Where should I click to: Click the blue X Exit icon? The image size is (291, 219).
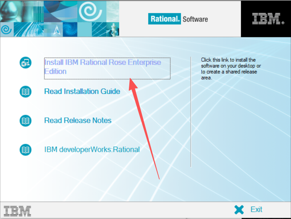point(239,210)
